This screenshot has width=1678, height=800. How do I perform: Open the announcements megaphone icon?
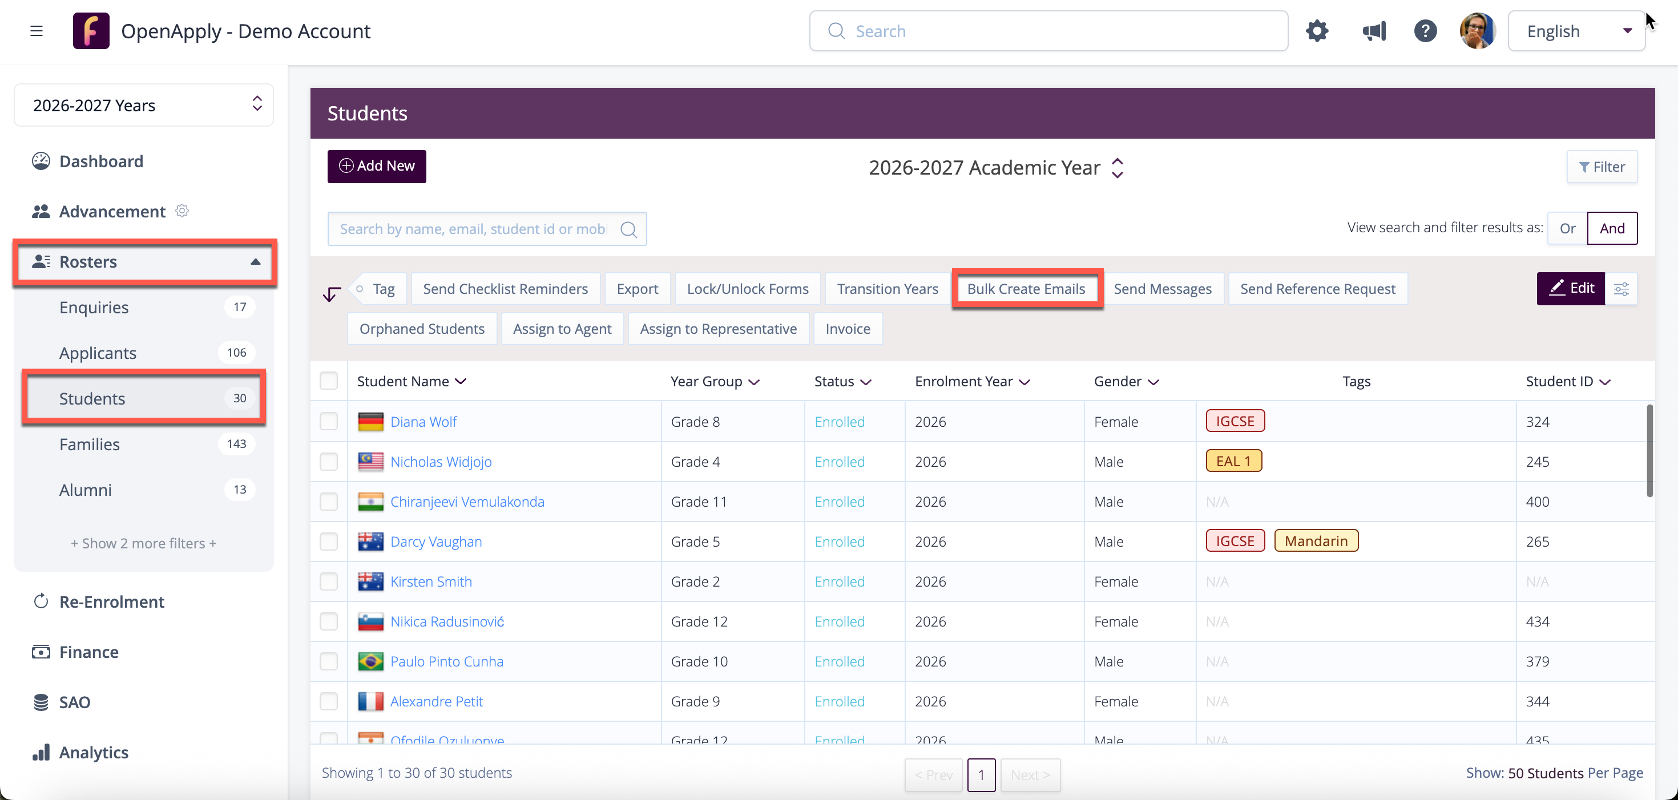[x=1374, y=31]
